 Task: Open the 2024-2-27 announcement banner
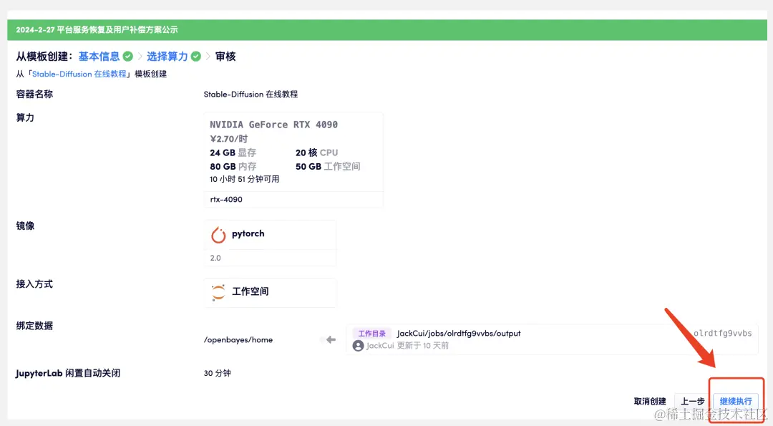point(96,29)
